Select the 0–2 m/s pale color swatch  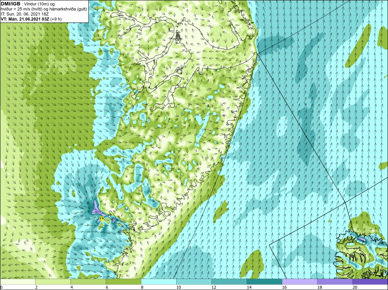[x=17, y=281]
